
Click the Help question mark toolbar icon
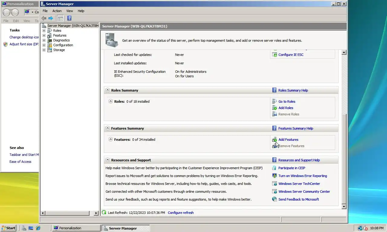(x=69, y=18)
